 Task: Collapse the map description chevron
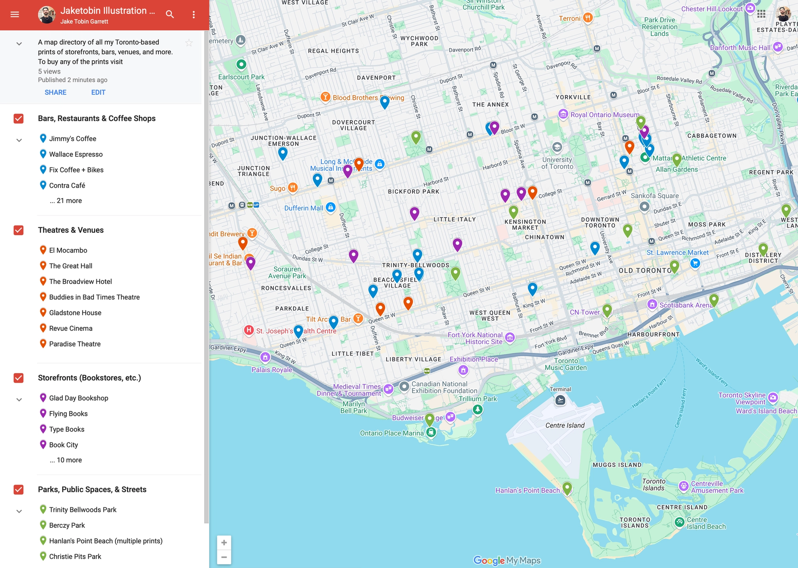point(19,44)
